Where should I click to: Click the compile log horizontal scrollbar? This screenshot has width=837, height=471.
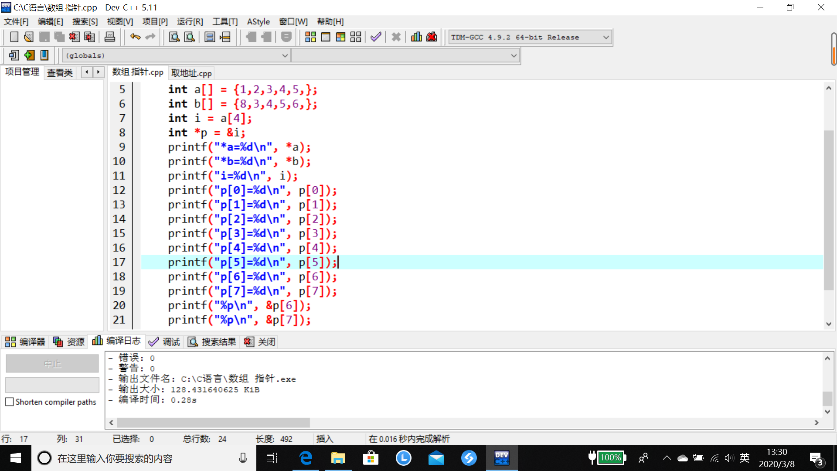[213, 423]
